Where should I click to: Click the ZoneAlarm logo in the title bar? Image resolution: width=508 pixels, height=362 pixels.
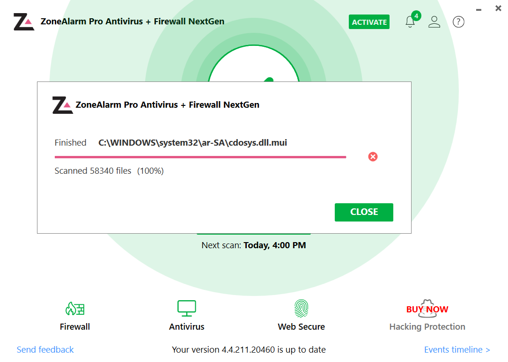[x=23, y=21]
